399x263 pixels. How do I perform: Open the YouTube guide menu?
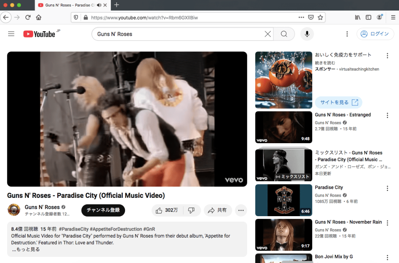coord(11,34)
